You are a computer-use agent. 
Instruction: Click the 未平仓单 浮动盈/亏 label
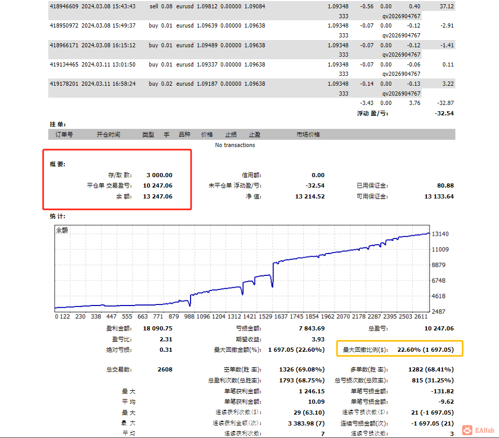pos(235,185)
